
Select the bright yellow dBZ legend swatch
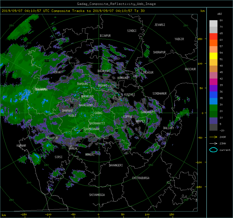(x=213, y=56)
